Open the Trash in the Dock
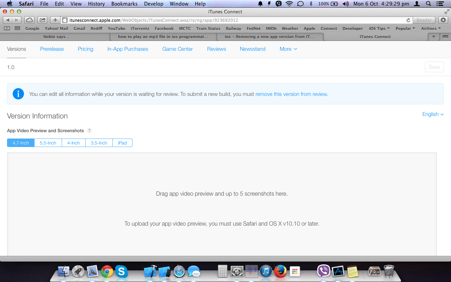The image size is (451, 282). tap(389, 271)
